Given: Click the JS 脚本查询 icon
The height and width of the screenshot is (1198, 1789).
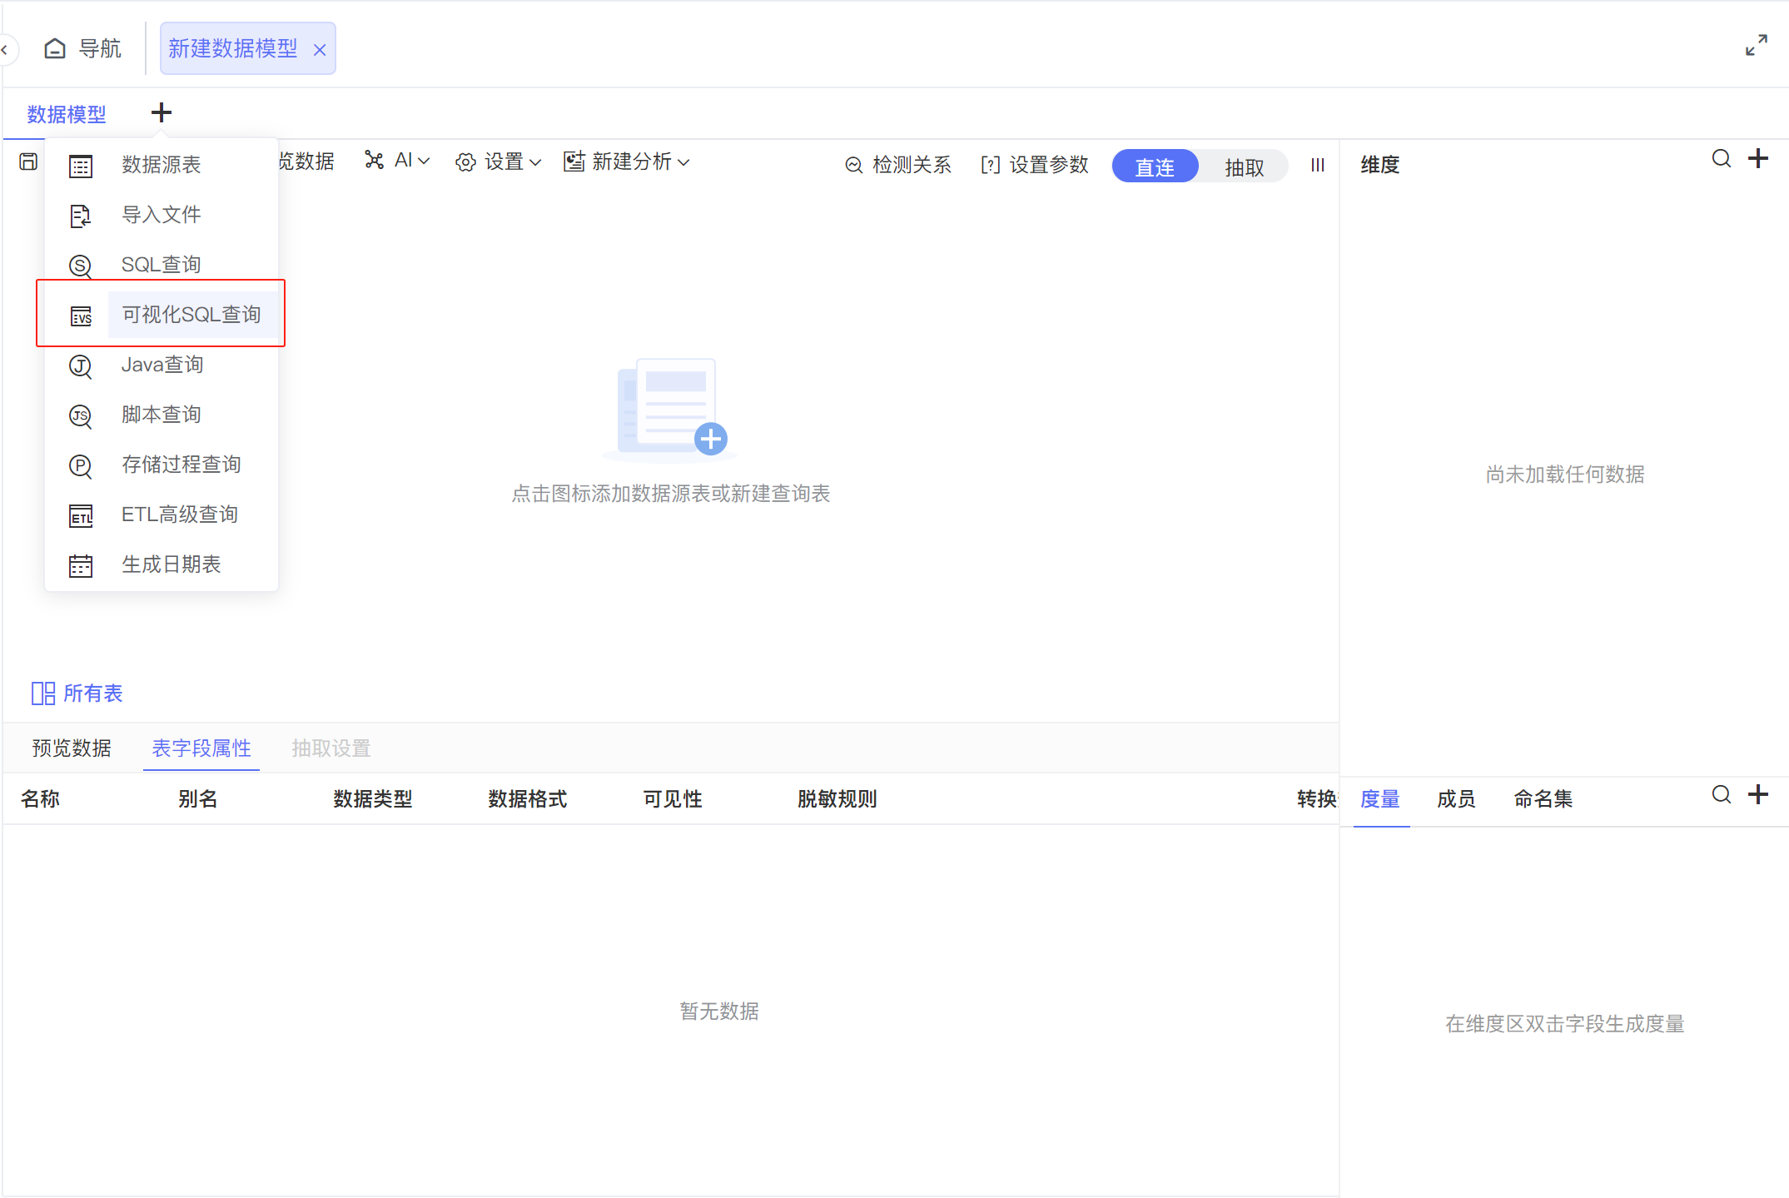Looking at the screenshot, I should [81, 416].
